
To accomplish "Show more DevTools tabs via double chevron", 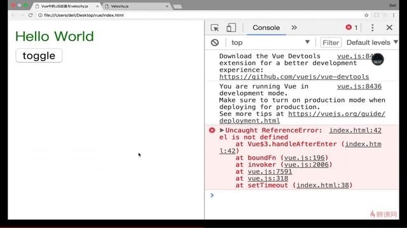I will click(x=294, y=28).
